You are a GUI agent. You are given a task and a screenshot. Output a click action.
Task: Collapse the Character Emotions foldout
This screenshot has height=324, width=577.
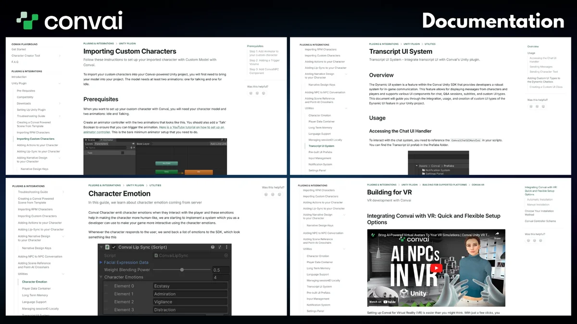pos(100,277)
